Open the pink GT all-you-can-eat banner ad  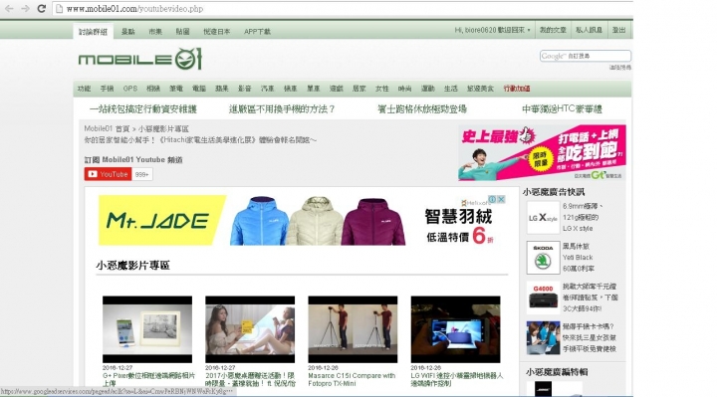point(542,152)
